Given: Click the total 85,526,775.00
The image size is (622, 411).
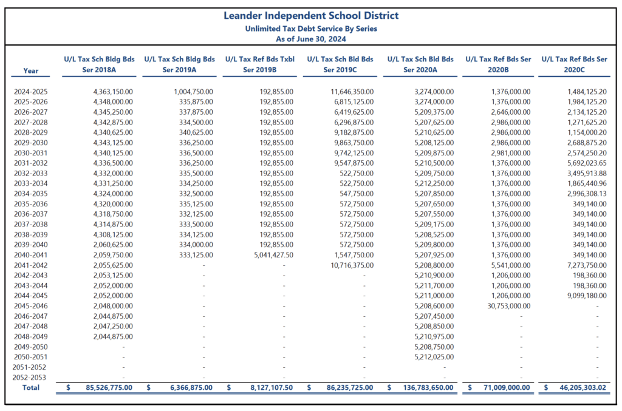Looking at the screenshot, I should click(x=109, y=387).
